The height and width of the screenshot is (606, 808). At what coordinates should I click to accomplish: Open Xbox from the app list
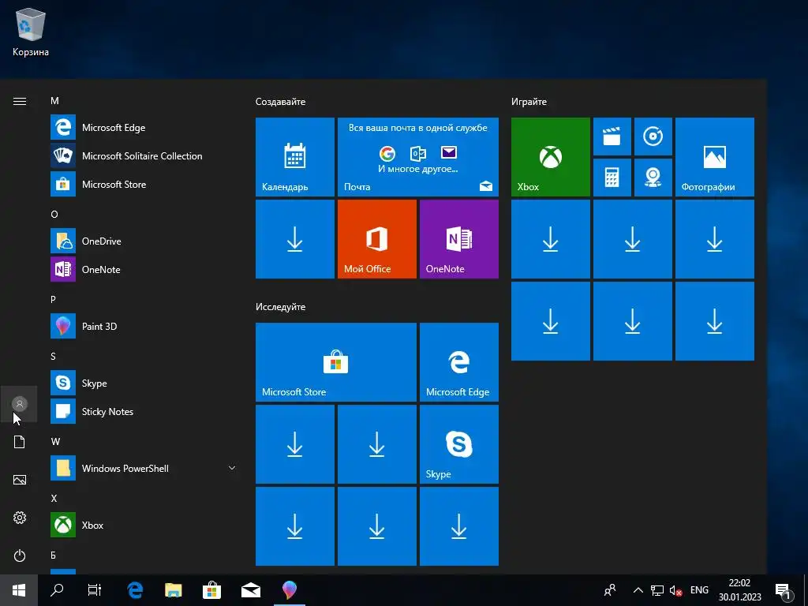[143, 525]
